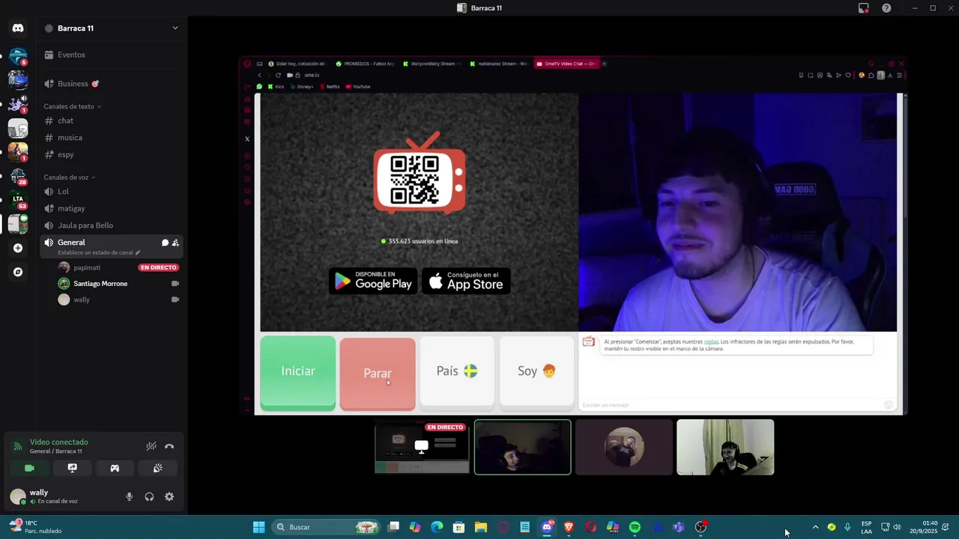Viewport: 959px width, 539px height.
Task: Open Discord help question mark icon
Action: pyautogui.click(x=886, y=8)
